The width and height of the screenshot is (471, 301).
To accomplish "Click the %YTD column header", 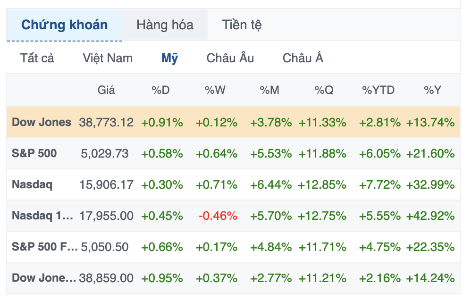I will (378, 90).
